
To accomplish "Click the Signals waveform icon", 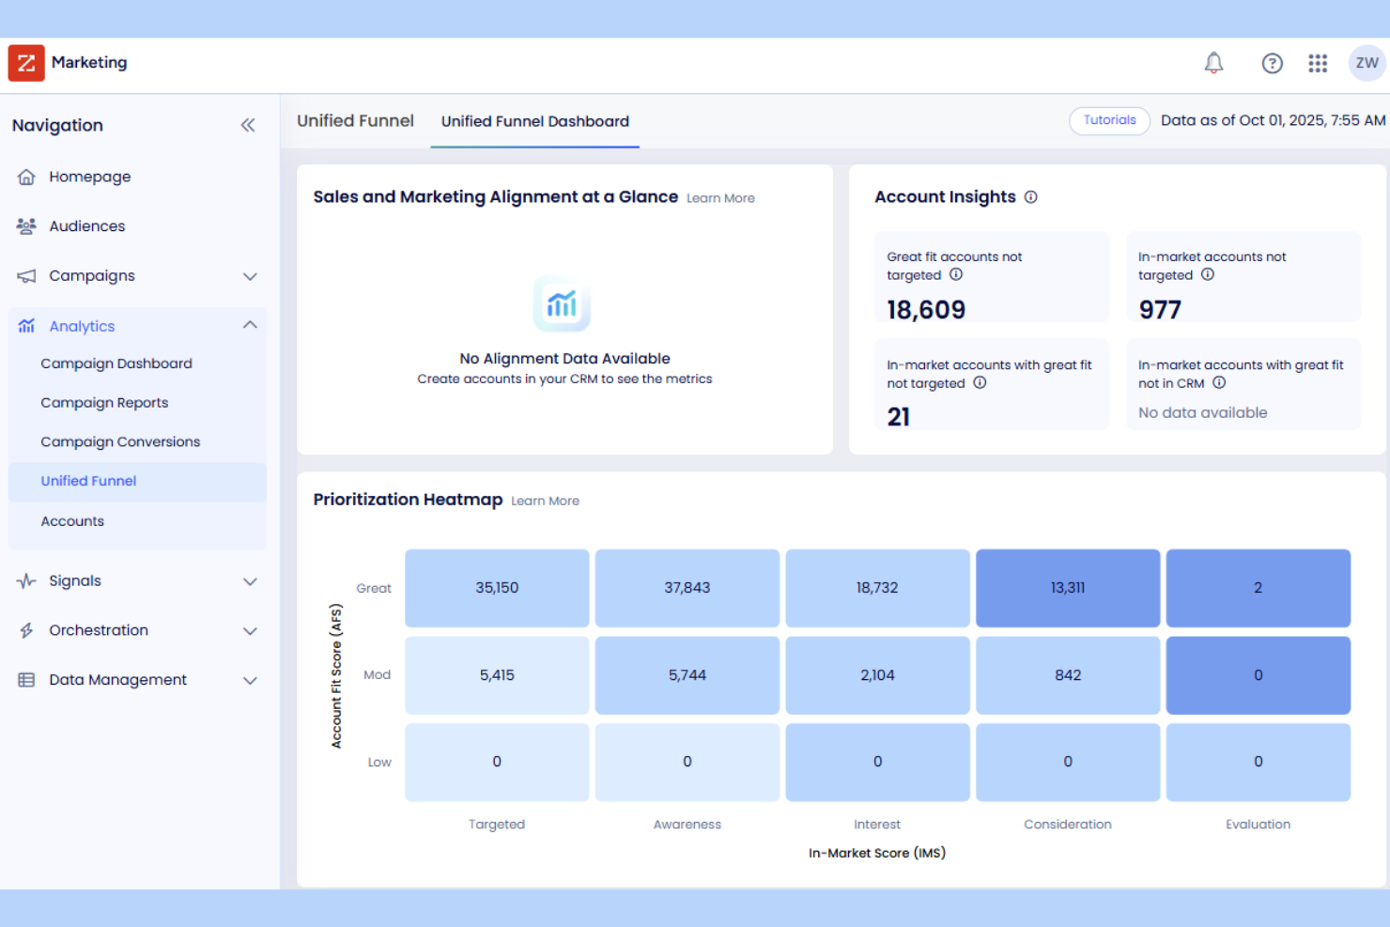I will 25,580.
